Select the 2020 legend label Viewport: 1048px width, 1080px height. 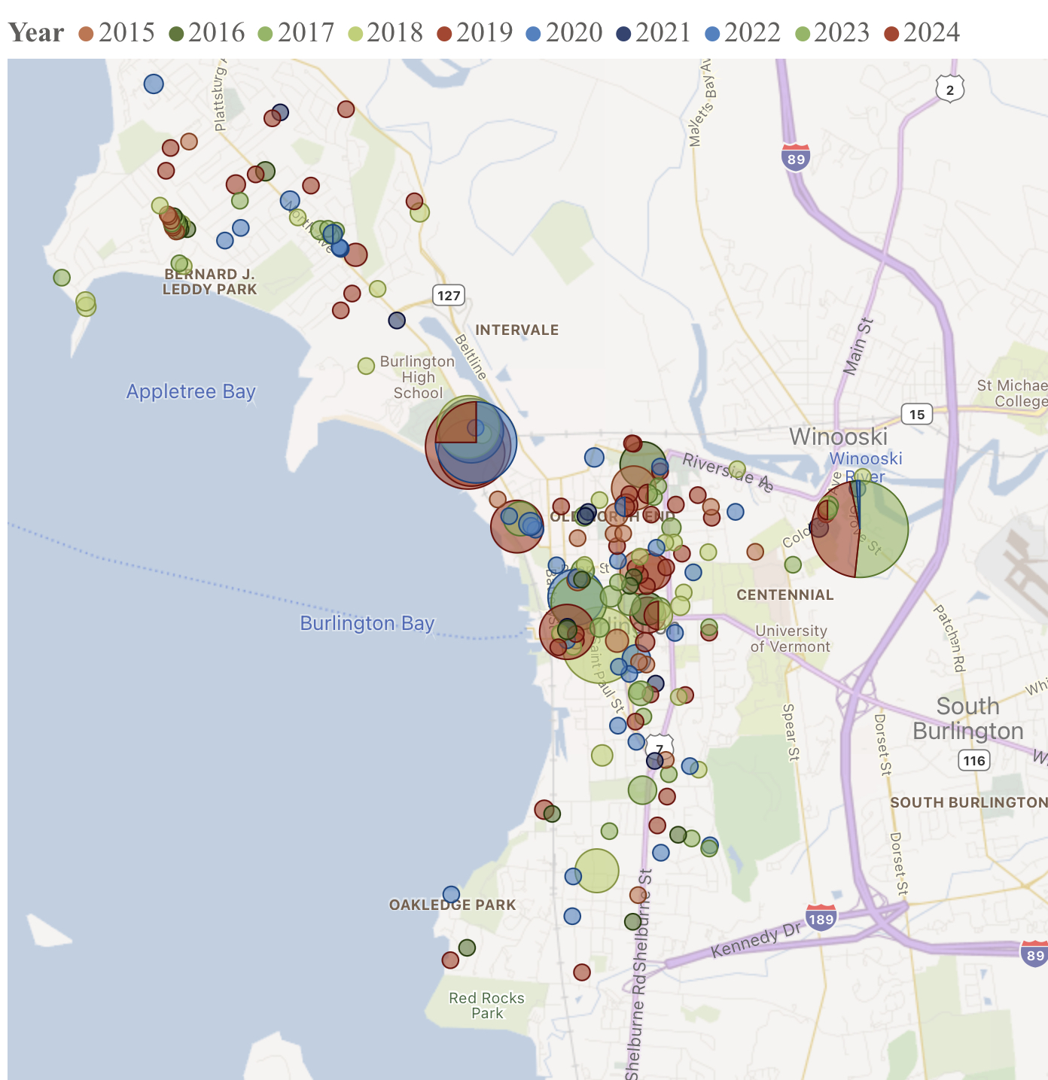point(574,33)
